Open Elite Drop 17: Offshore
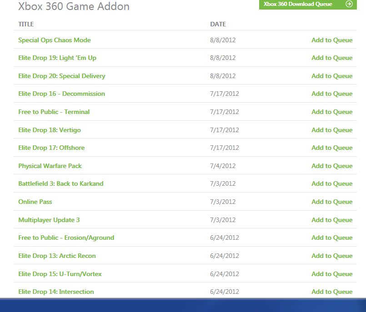This screenshot has height=312, width=366. [51, 148]
